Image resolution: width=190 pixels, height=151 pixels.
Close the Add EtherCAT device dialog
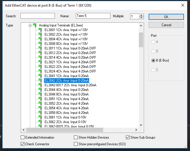pyautogui.click(x=183, y=5)
